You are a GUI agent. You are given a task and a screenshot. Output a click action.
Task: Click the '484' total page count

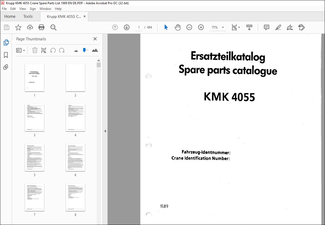149,27
